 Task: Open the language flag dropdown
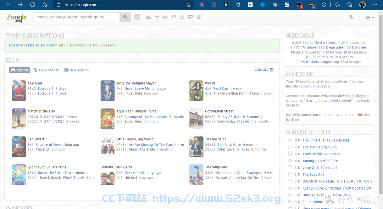pyautogui.click(x=370, y=18)
